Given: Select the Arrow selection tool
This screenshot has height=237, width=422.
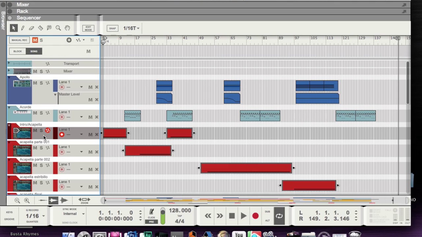Looking at the screenshot, I should 14,28.
